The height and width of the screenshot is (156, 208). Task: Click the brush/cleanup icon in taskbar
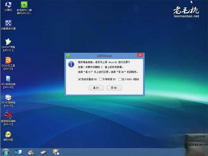tap(31, 152)
